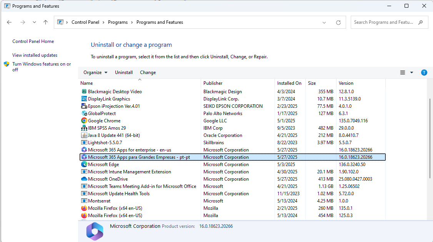Click the Microsoft Update Health Tools icon
Viewport: 433px width, 242px height.
(x=84, y=194)
